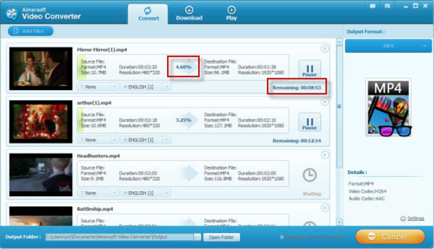Open the menu icon beside the feedback icon
Image resolution: width=434 pixels, height=249 pixels.
pyautogui.click(x=387, y=6)
